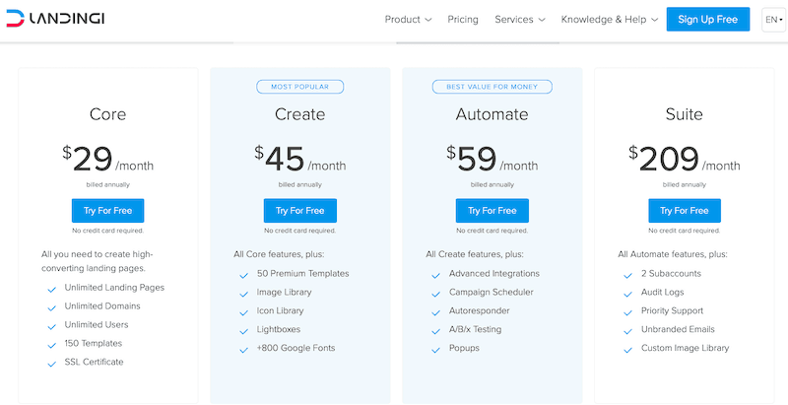The image size is (788, 405).
Task: Click the +800 Google Fonts text
Action: tap(295, 348)
